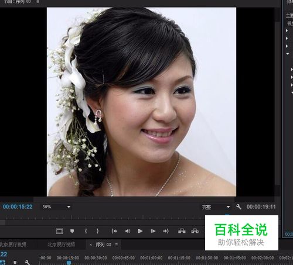Open the 完整 playback resolution dropdown
Screen dimensions: 293x265
[216, 207]
